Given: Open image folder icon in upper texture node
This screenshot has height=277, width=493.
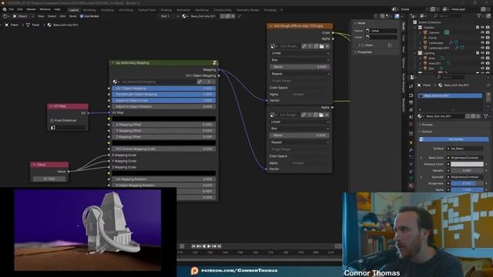Looking at the screenshot, I should click(x=322, y=46).
